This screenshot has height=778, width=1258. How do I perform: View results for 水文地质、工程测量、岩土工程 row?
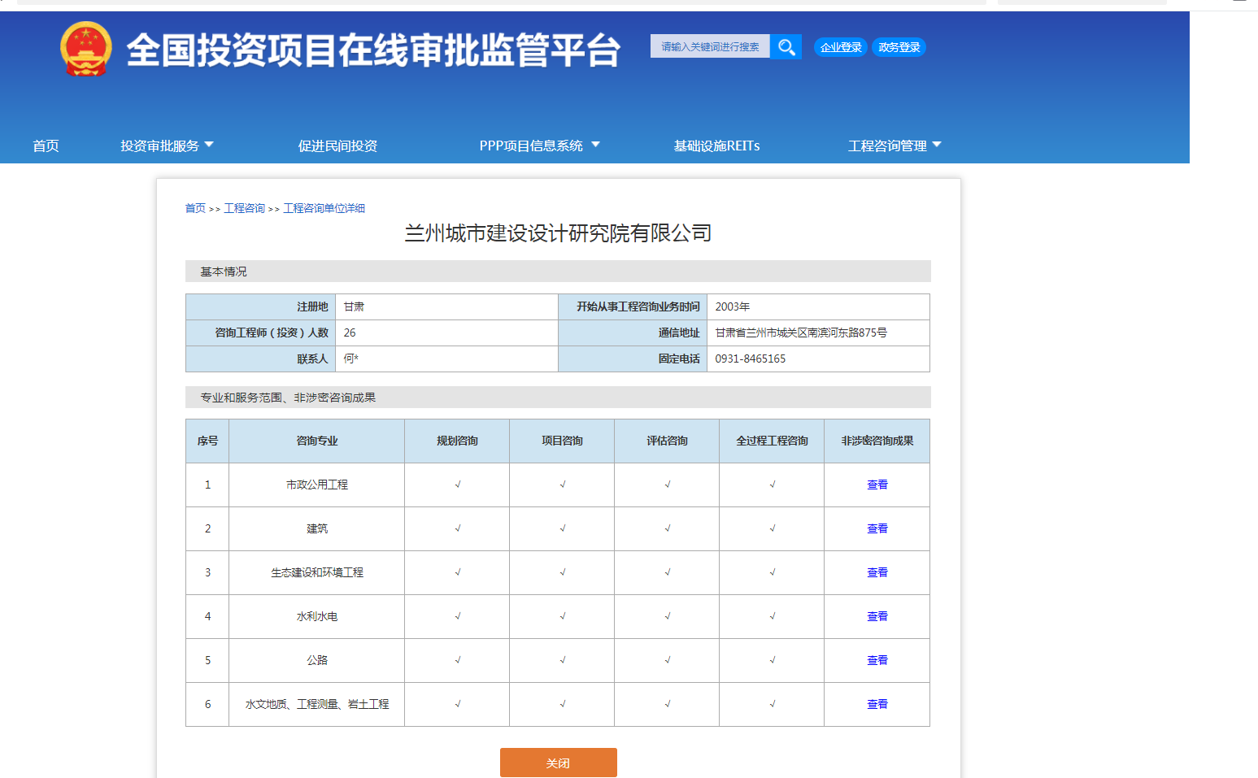(877, 704)
